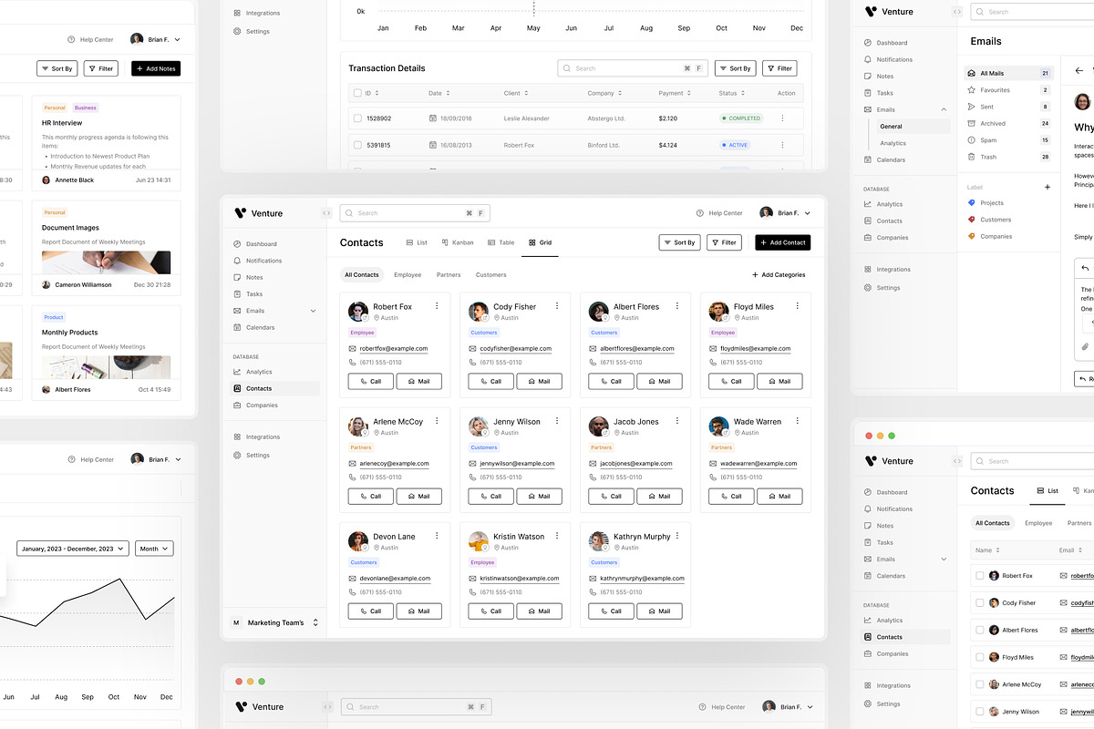Check Floyd Miles row in Contacts list window

(980, 657)
